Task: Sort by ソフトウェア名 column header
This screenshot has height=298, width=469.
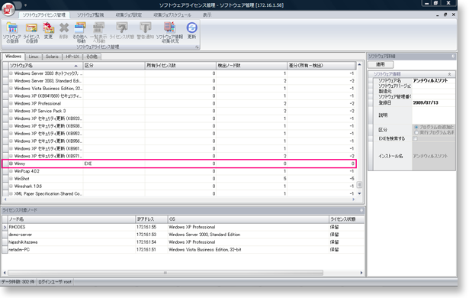Action: pos(44,66)
